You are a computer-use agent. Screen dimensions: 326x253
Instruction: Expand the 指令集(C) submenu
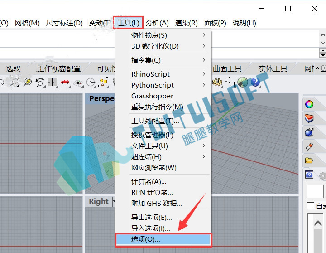pyautogui.click(x=163, y=60)
